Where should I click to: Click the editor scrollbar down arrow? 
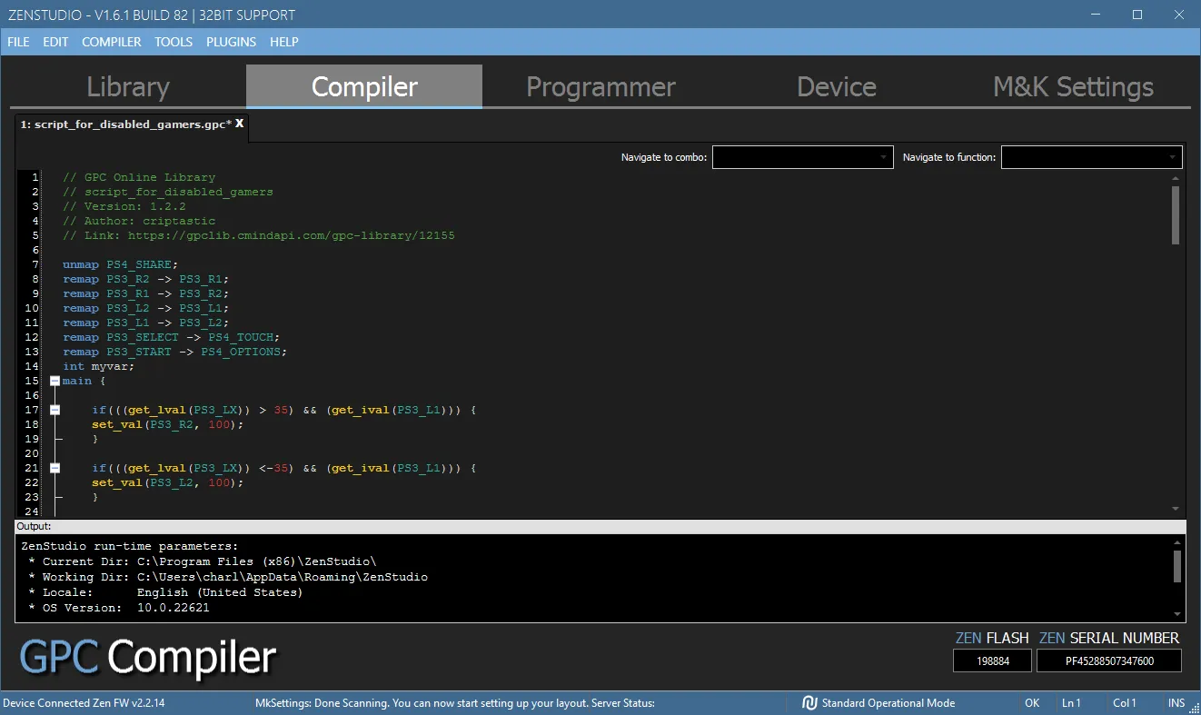pos(1176,509)
